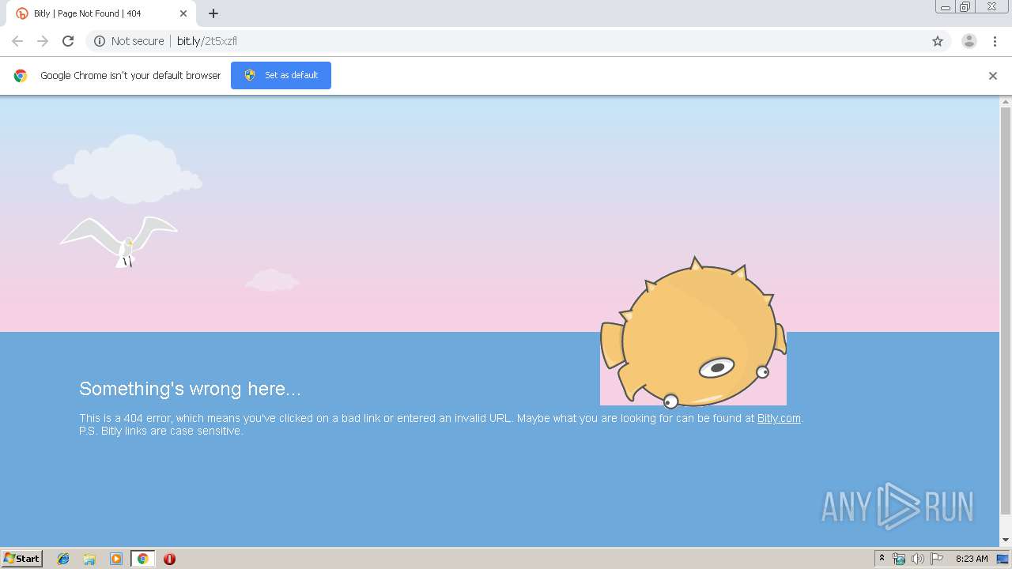Minimize the Chrome window

[x=946, y=7]
